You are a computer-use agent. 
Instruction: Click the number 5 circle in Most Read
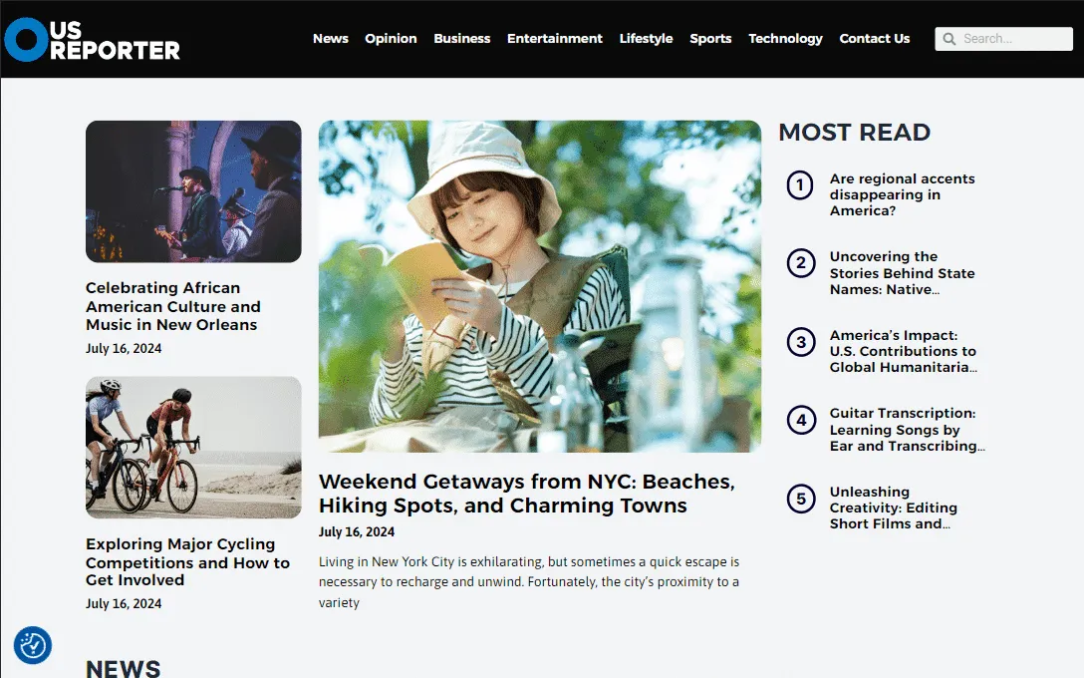[801, 499]
